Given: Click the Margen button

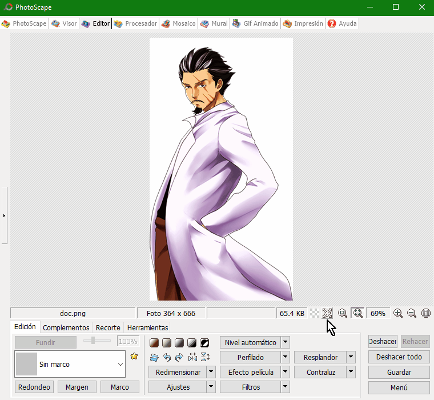Looking at the screenshot, I should pos(77,387).
